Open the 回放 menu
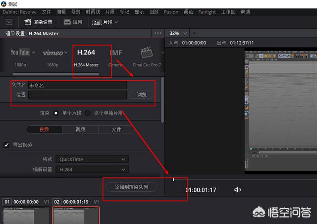 click(x=154, y=12)
